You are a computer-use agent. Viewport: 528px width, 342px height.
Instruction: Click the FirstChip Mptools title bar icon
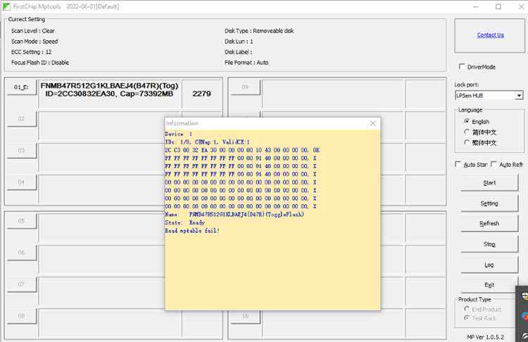click(6, 6)
